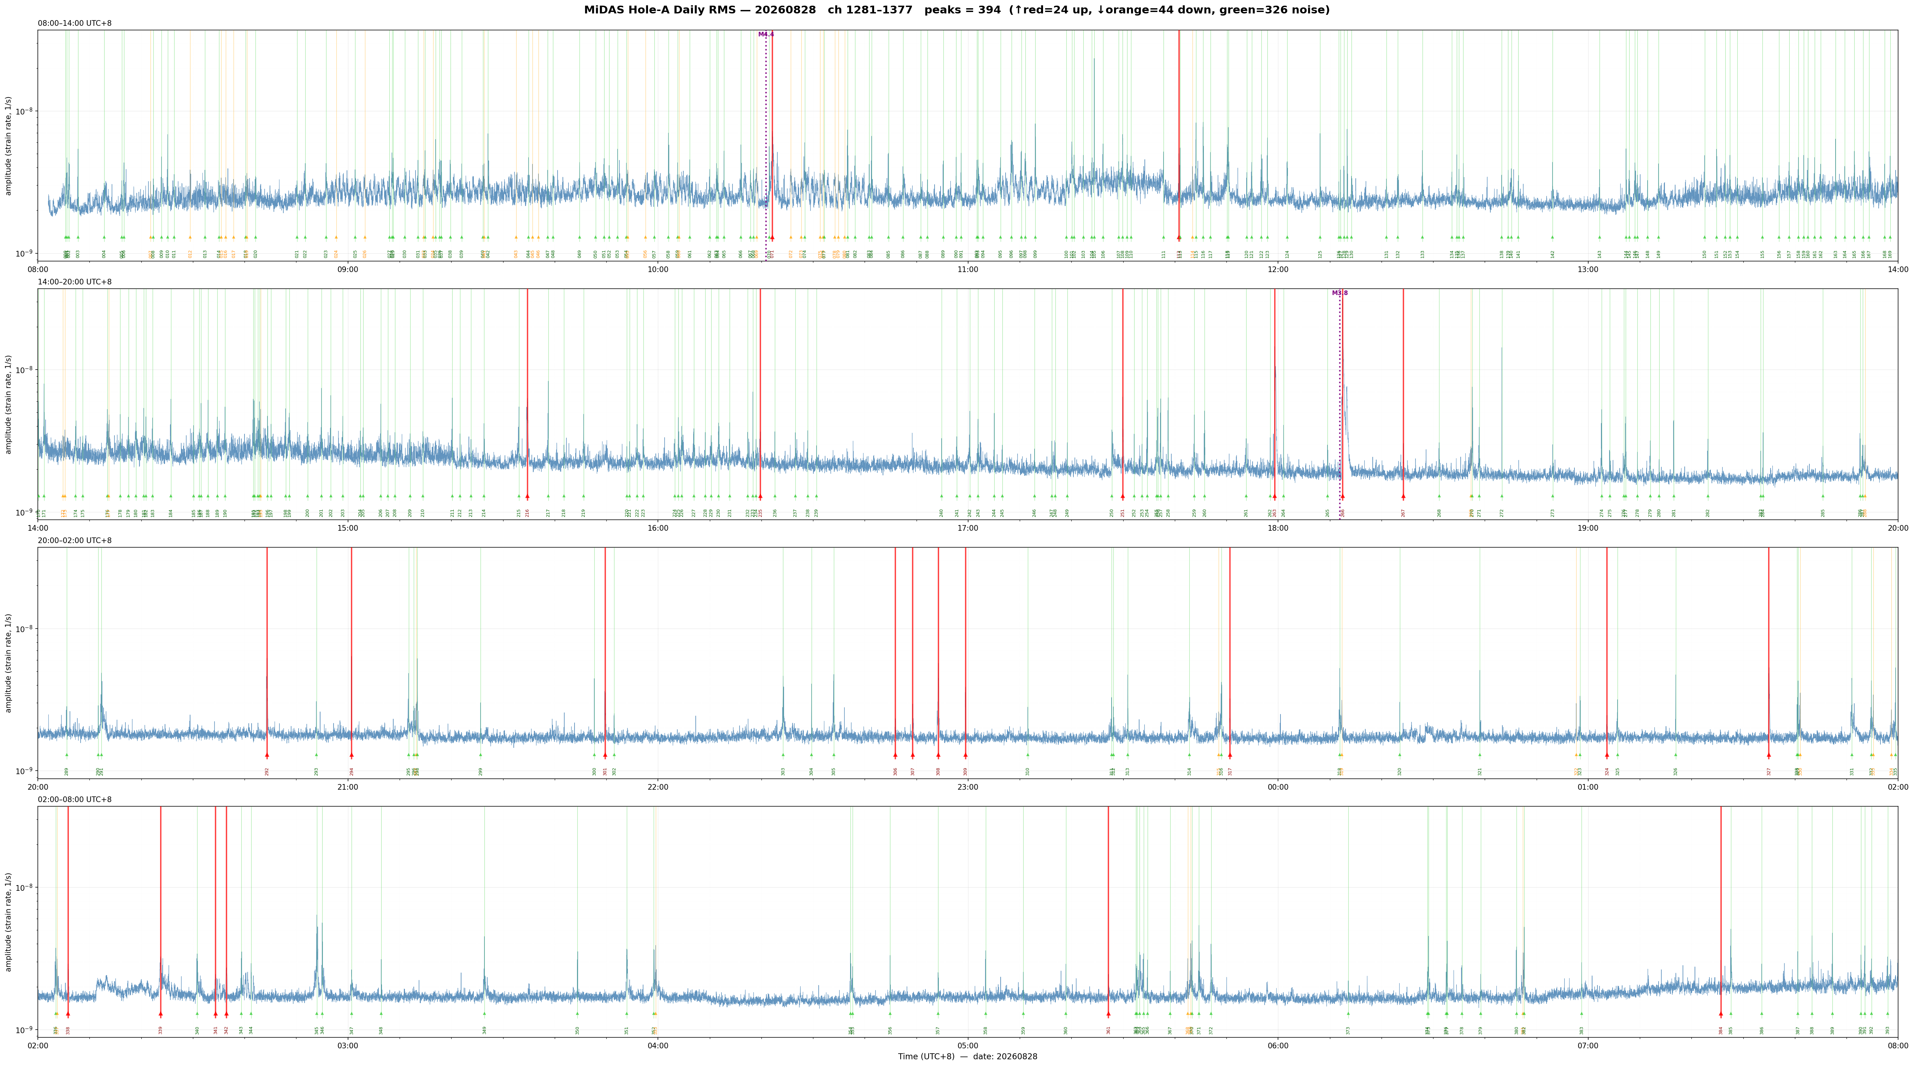The height and width of the screenshot is (1066, 1914).
Task: Click green noise peak number 357
Action: pyautogui.click(x=938, y=1030)
